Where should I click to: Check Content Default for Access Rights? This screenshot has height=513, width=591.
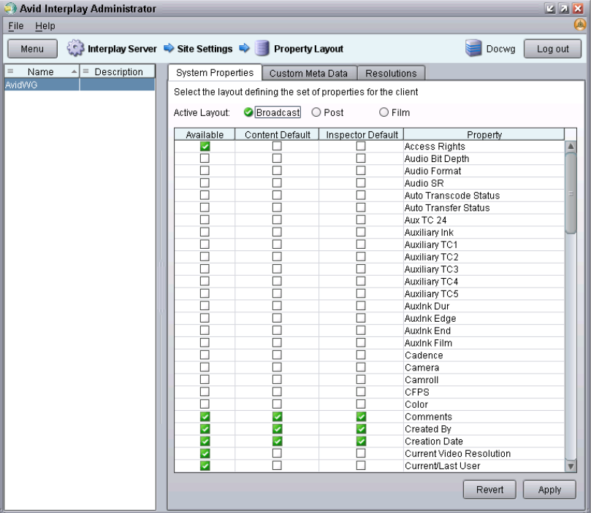click(x=277, y=146)
